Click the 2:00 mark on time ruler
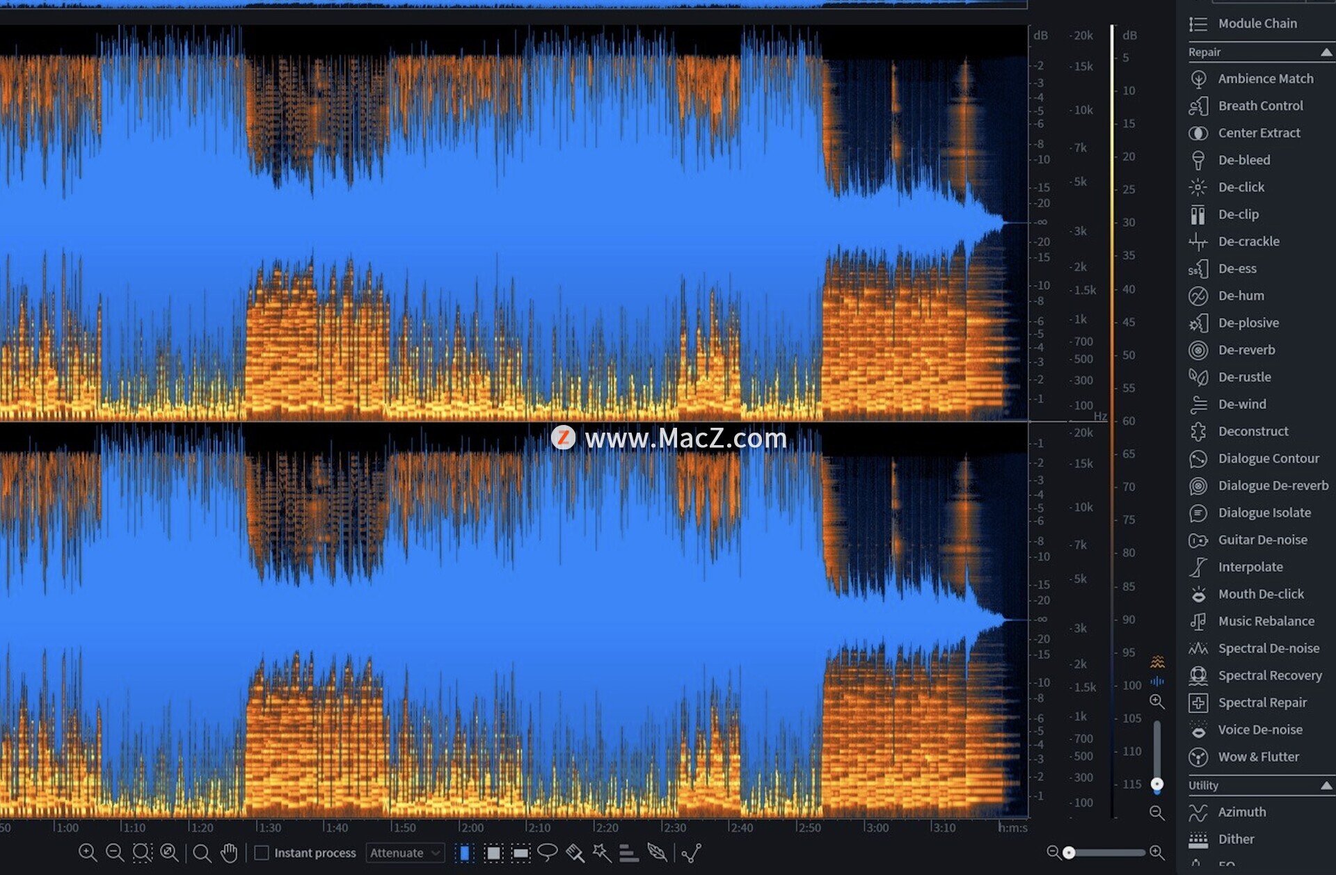Viewport: 1336px width, 875px height. [470, 828]
